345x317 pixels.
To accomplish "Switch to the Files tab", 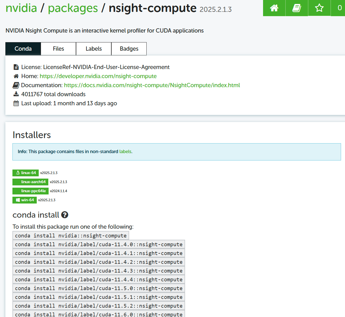I will click(58, 49).
